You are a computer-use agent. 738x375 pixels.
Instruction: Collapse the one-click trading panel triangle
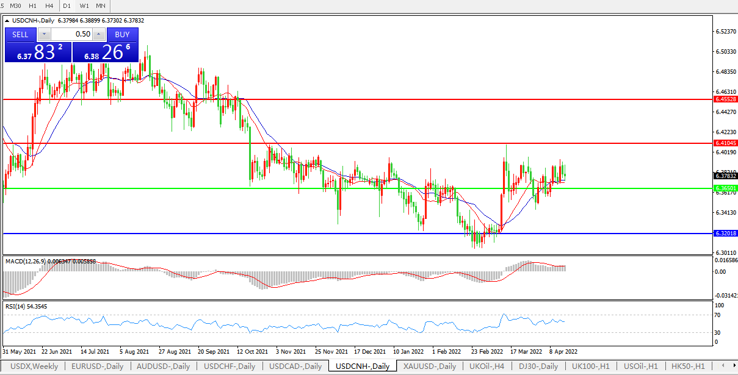[x=7, y=21]
